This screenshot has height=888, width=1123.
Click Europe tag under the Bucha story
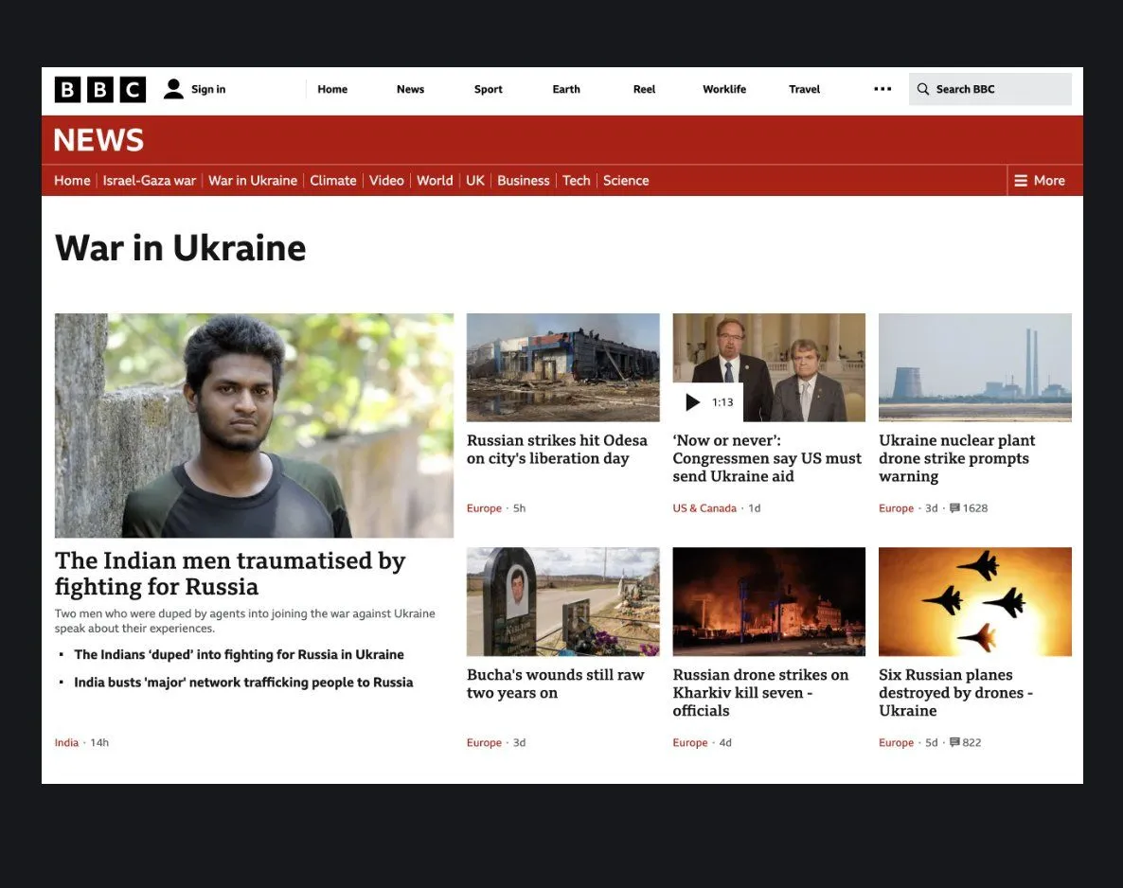click(x=484, y=742)
